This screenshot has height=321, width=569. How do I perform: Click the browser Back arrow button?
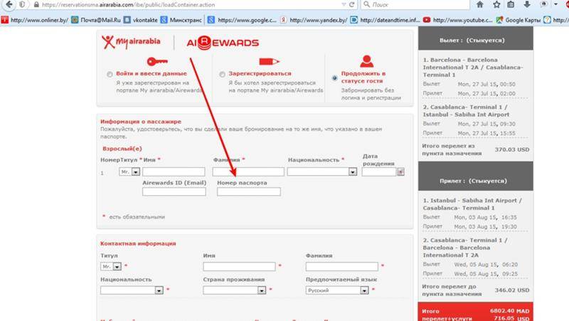(x=9, y=5)
